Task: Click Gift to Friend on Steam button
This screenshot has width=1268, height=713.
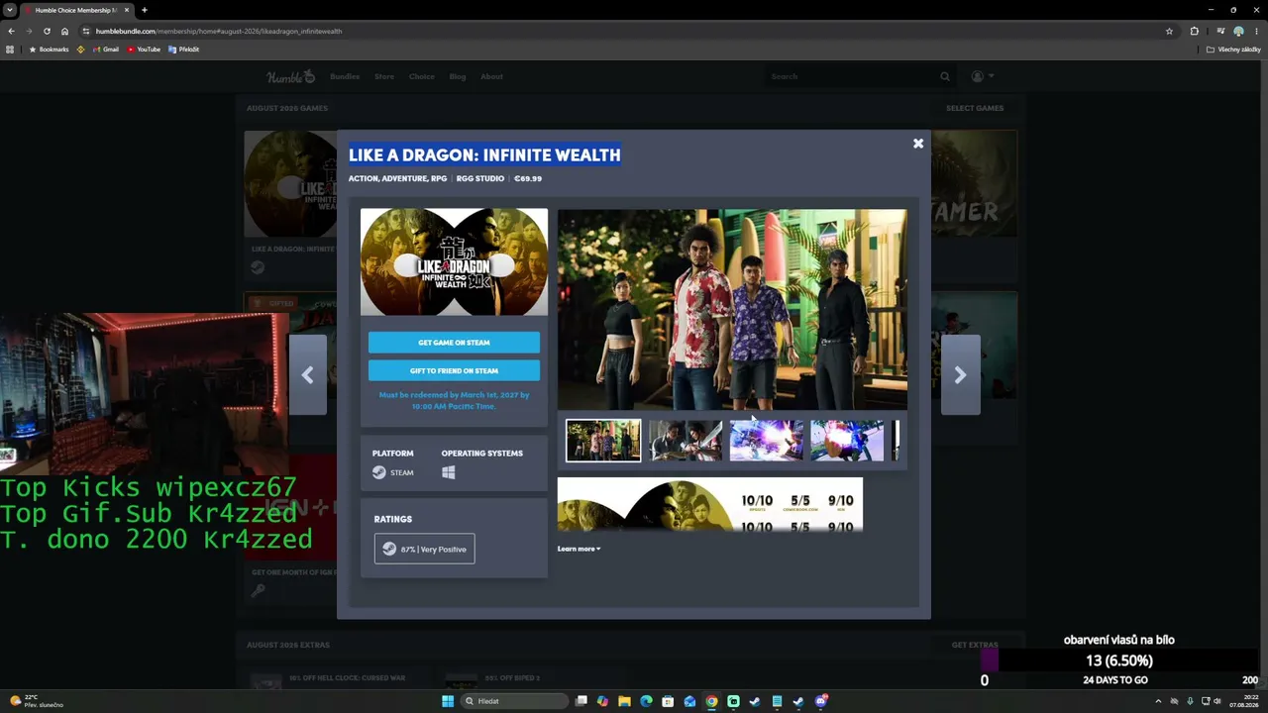Action: click(454, 370)
